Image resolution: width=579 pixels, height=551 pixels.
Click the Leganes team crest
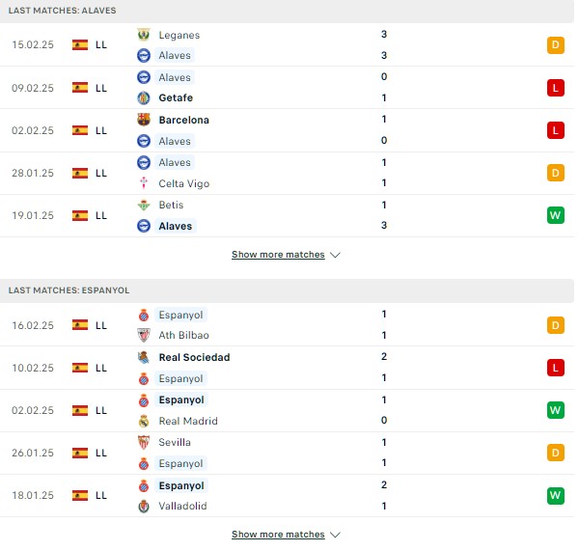[x=144, y=35]
